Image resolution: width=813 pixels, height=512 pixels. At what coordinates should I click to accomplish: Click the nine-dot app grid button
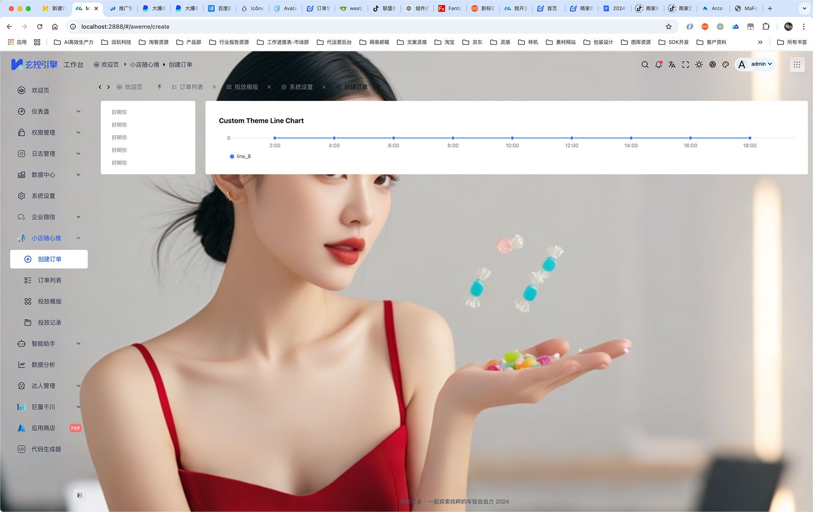pyautogui.click(x=797, y=64)
